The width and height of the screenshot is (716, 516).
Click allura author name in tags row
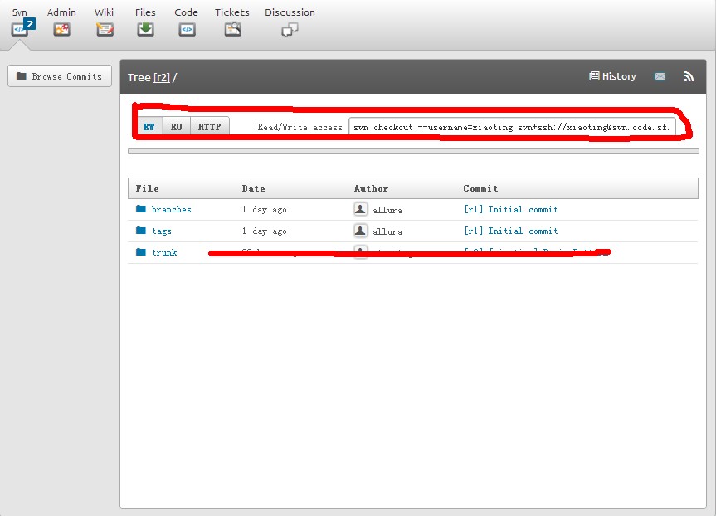[x=387, y=231]
